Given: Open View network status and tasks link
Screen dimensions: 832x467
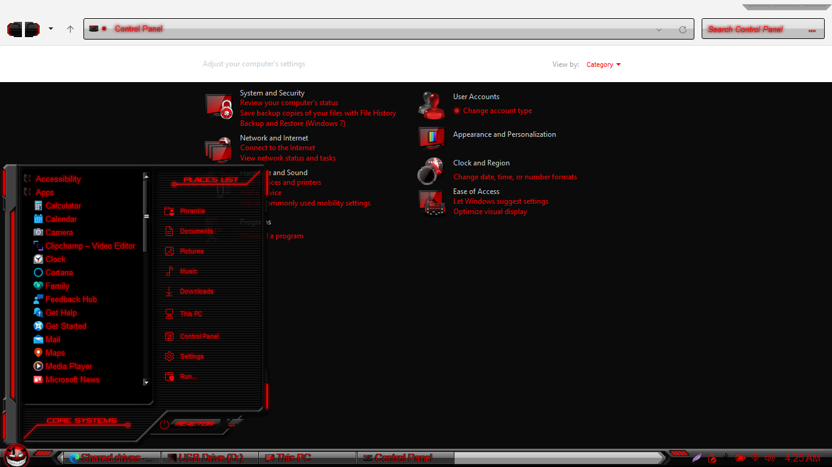Looking at the screenshot, I should [x=288, y=158].
